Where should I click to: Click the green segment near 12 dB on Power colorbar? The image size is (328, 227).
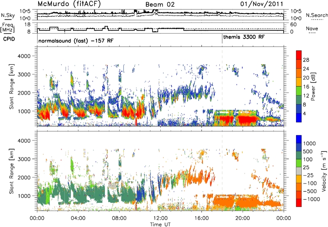click(299, 91)
